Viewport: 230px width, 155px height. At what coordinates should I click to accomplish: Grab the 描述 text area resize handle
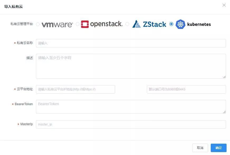(224, 77)
